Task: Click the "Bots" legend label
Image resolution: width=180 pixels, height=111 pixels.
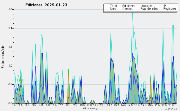Action: coord(113,9)
